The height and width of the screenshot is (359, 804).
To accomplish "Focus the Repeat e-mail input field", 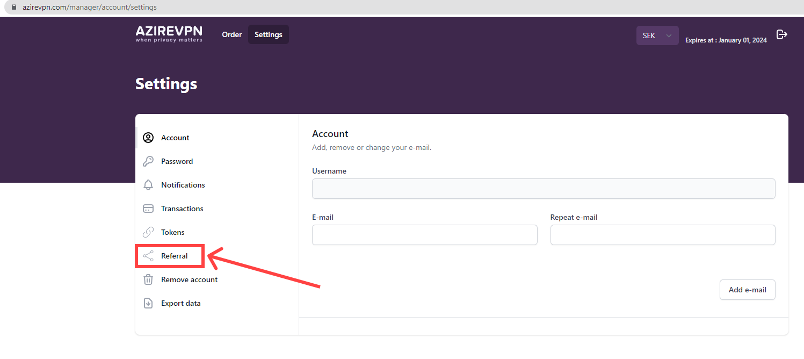I will click(x=663, y=235).
